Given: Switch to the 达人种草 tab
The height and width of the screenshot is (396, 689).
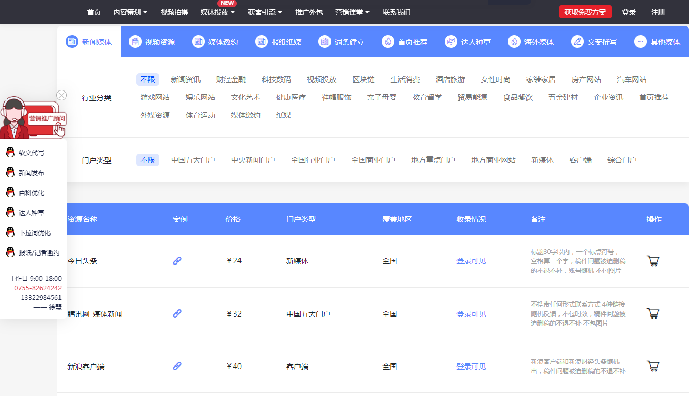Looking at the screenshot, I should [468, 42].
